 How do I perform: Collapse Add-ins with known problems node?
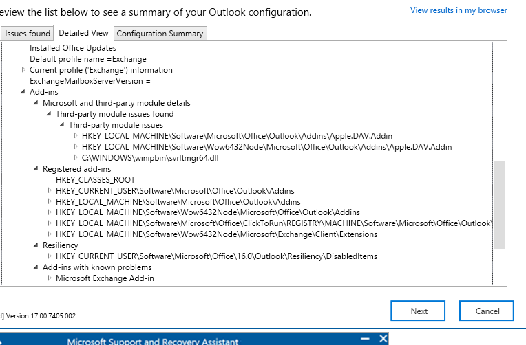click(36, 267)
